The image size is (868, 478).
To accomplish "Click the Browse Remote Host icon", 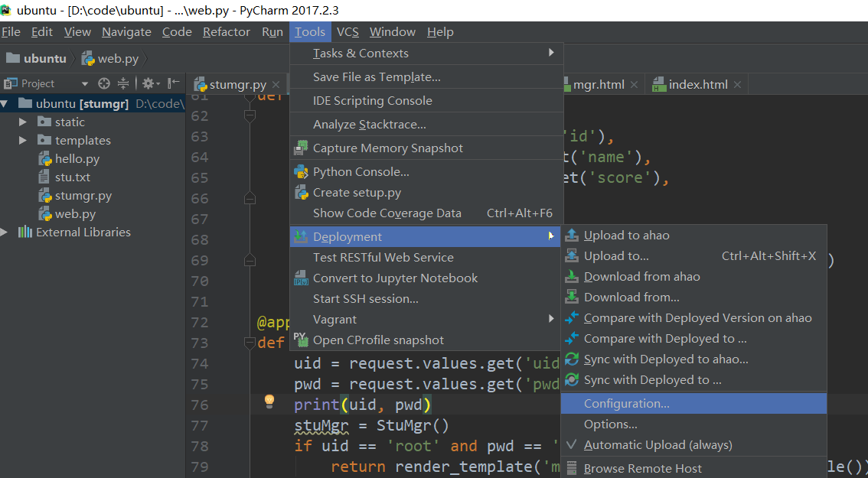I will point(572,469).
